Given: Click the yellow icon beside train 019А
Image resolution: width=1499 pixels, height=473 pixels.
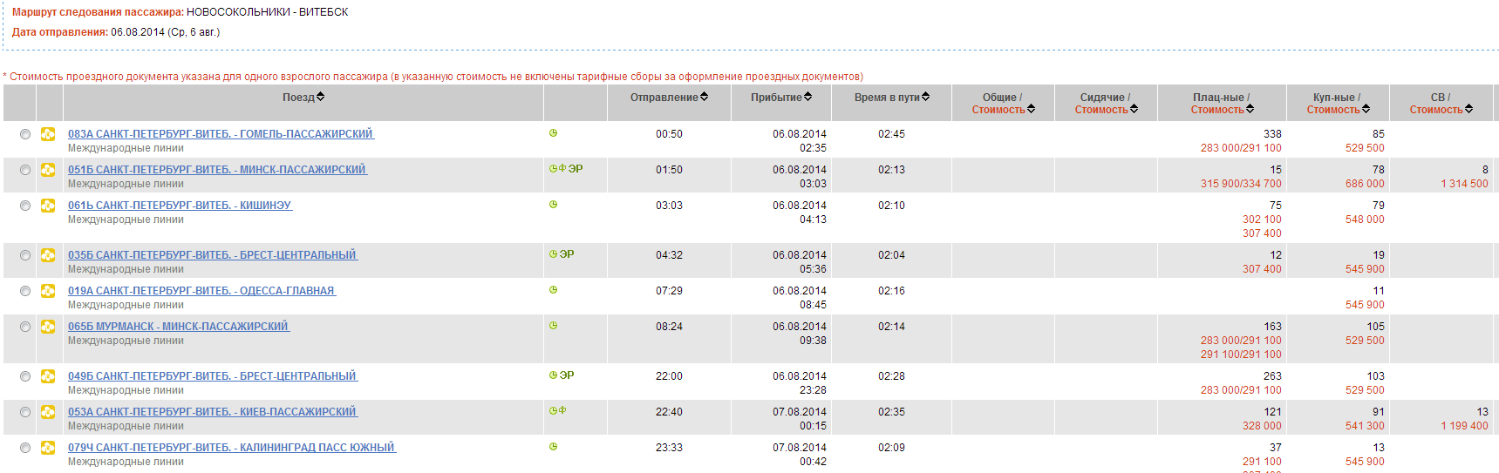Looking at the screenshot, I should [x=48, y=291].
